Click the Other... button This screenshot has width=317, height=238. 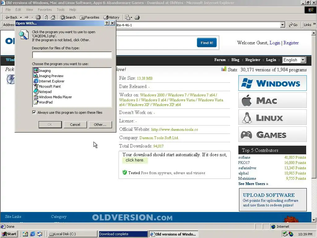tap(100, 125)
